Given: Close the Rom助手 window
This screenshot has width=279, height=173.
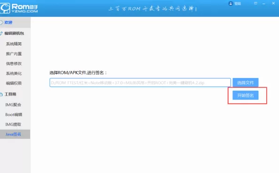Looking at the screenshot, I should click(x=273, y=3).
